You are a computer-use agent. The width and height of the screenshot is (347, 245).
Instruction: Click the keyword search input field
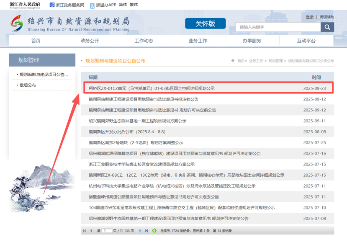click(x=278, y=27)
